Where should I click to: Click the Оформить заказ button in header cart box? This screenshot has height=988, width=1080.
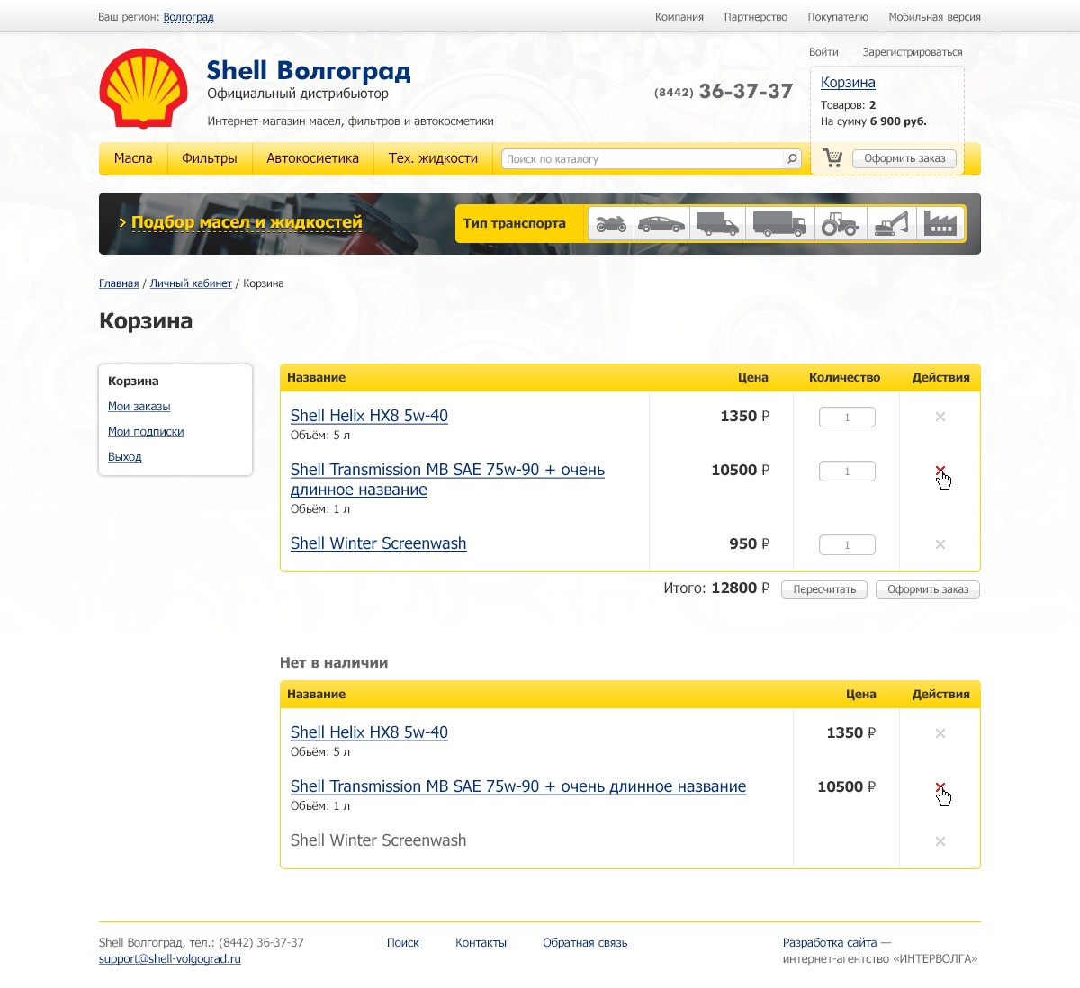click(x=904, y=158)
